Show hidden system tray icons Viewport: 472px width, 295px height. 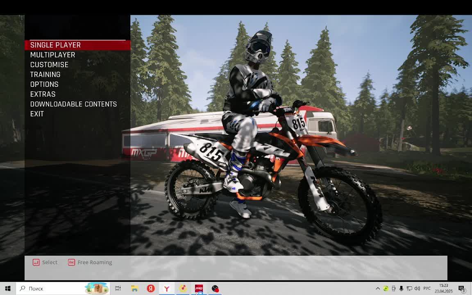(378, 288)
